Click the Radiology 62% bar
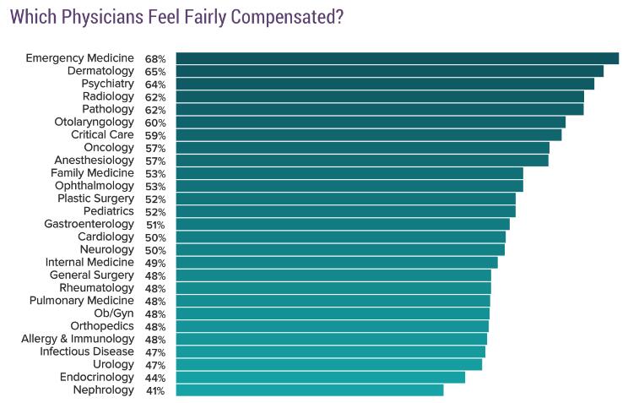The height and width of the screenshot is (403, 628). (380, 96)
